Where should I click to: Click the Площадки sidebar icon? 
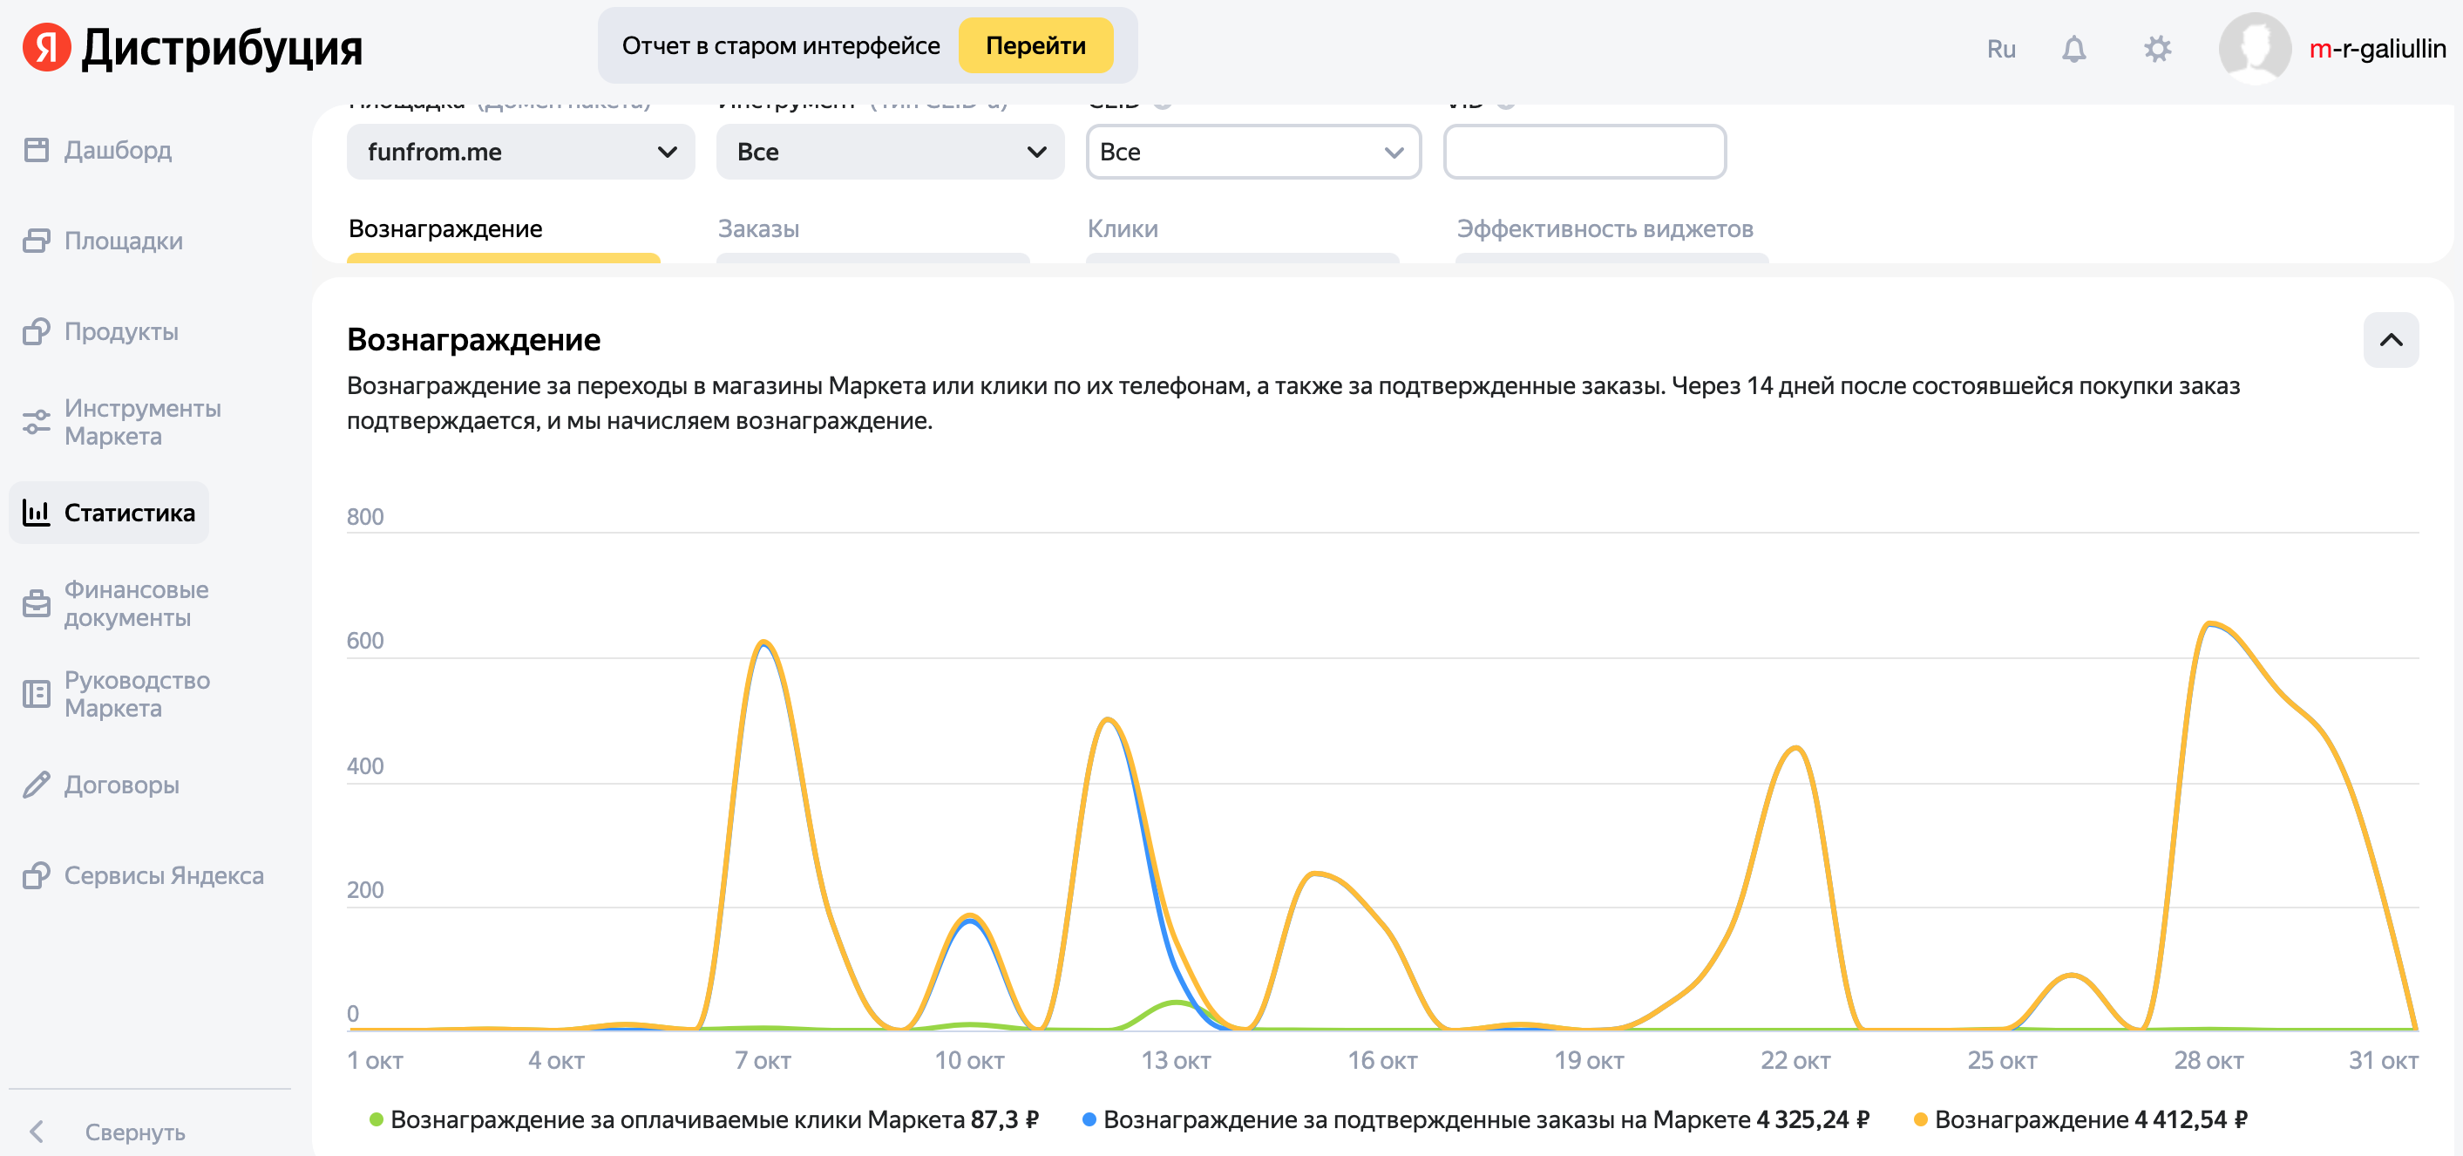37,240
